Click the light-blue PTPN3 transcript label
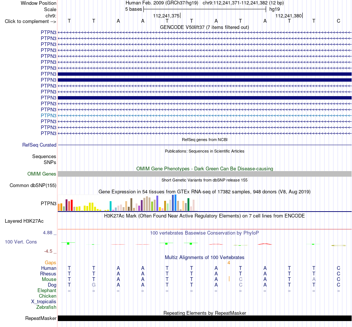Image resolution: width=352 pixels, height=327 pixels. point(49,115)
